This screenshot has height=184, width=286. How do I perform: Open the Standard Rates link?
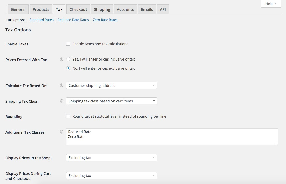point(42,20)
